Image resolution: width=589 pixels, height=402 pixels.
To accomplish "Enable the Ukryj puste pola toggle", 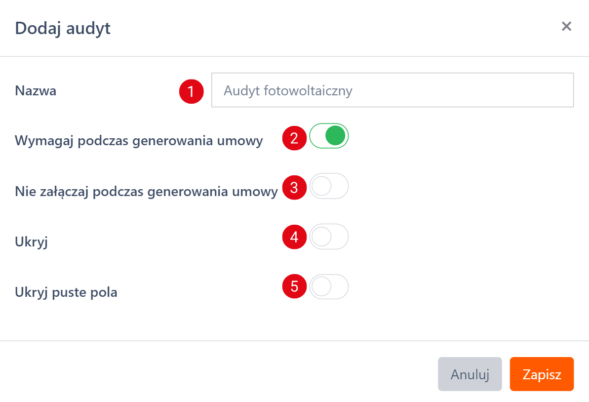I will tap(329, 287).
